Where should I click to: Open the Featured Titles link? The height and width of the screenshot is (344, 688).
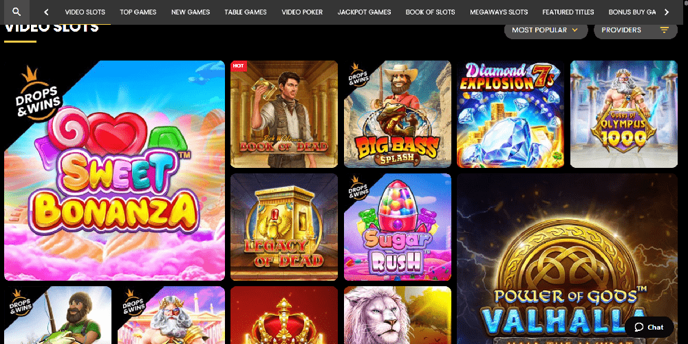point(568,12)
